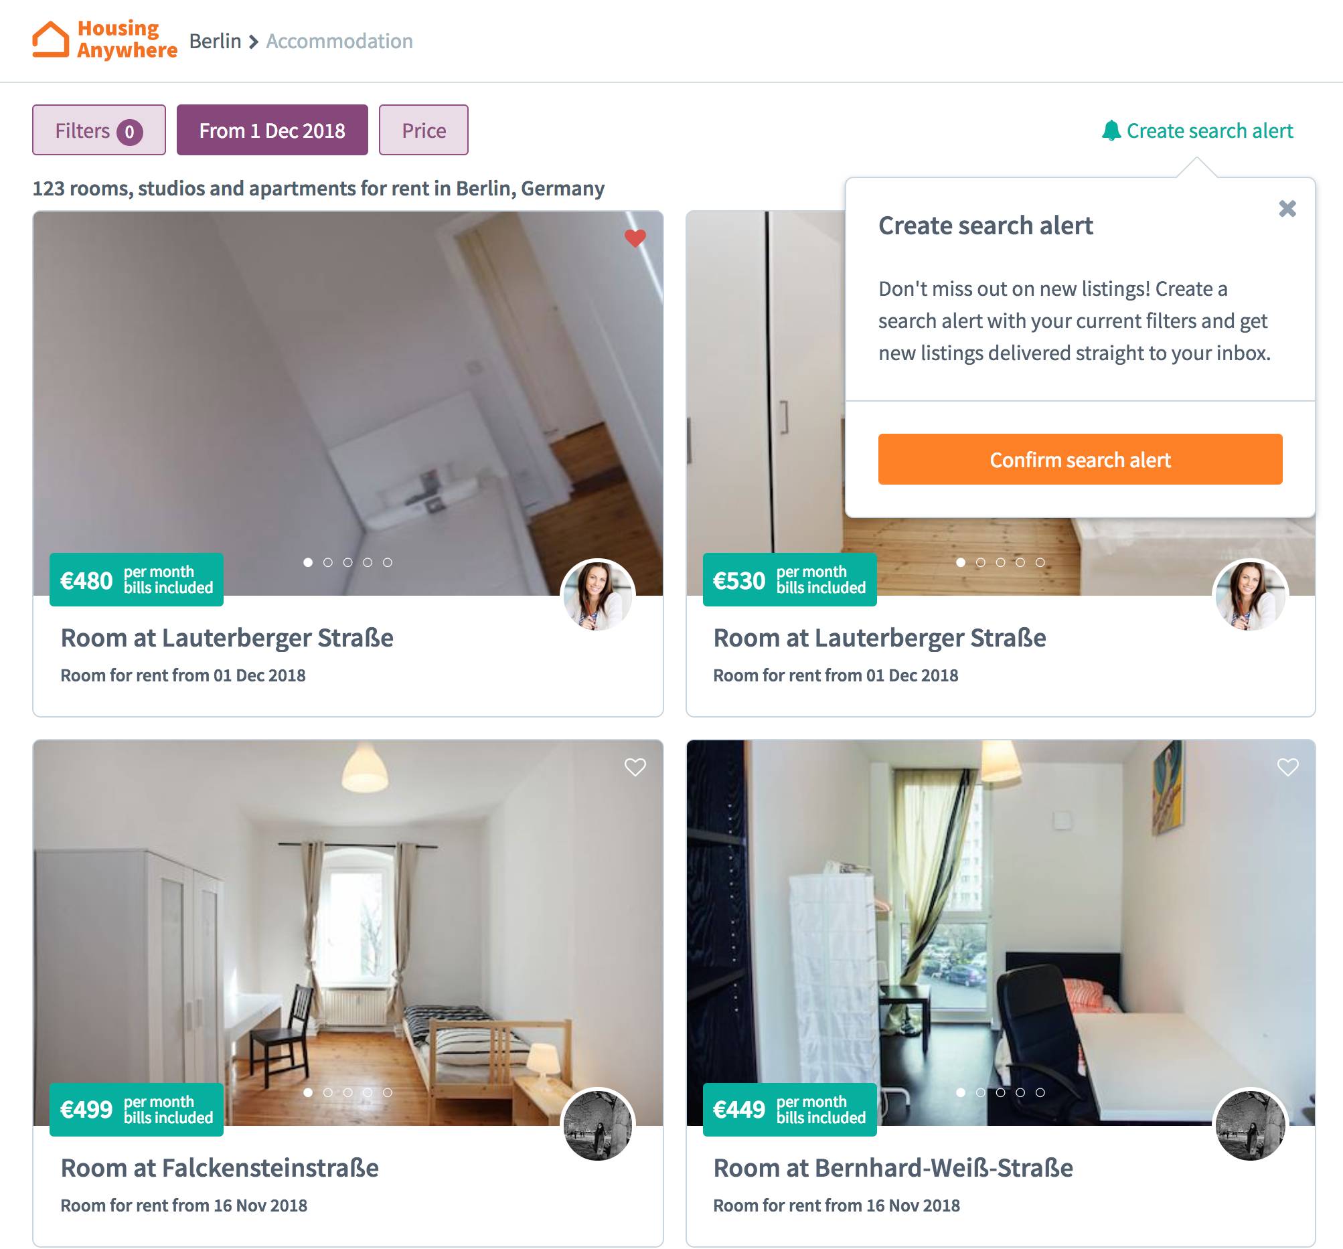
Task: Confirm the search alert
Action: 1080,459
